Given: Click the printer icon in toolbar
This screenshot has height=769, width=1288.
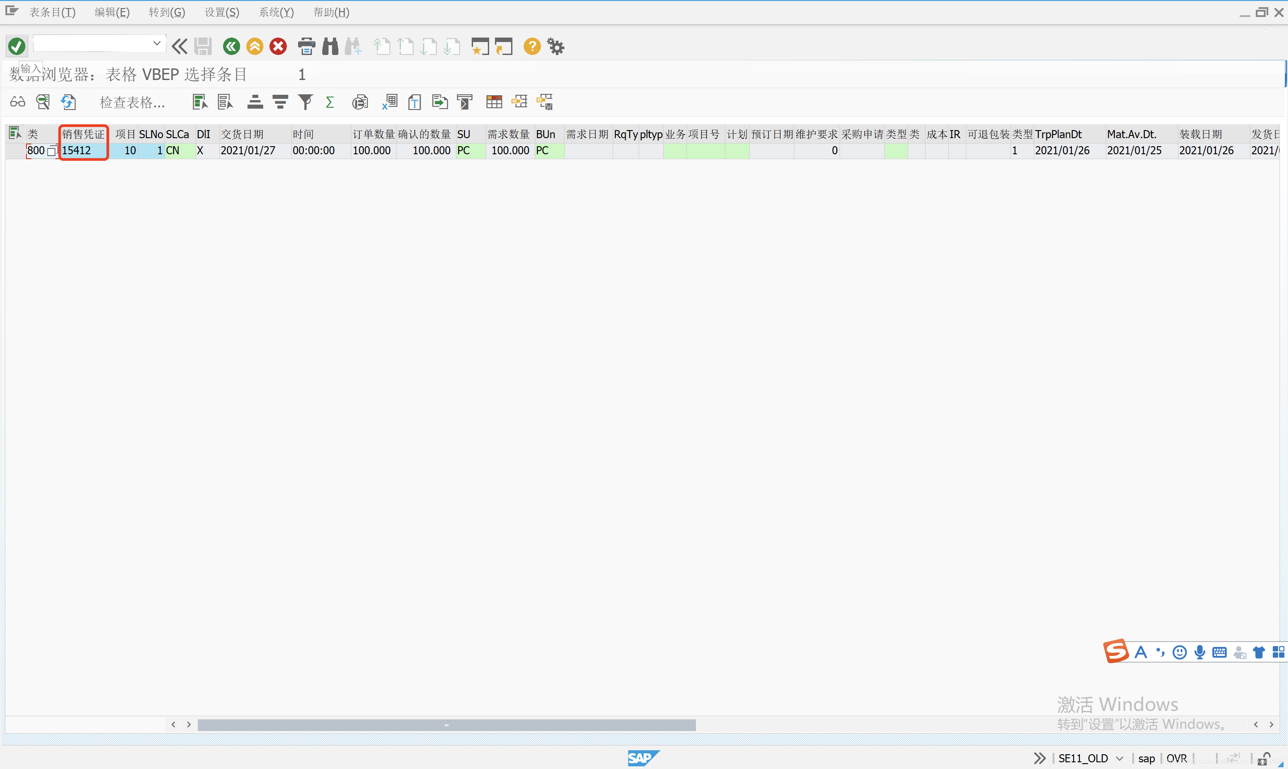Looking at the screenshot, I should tap(307, 46).
